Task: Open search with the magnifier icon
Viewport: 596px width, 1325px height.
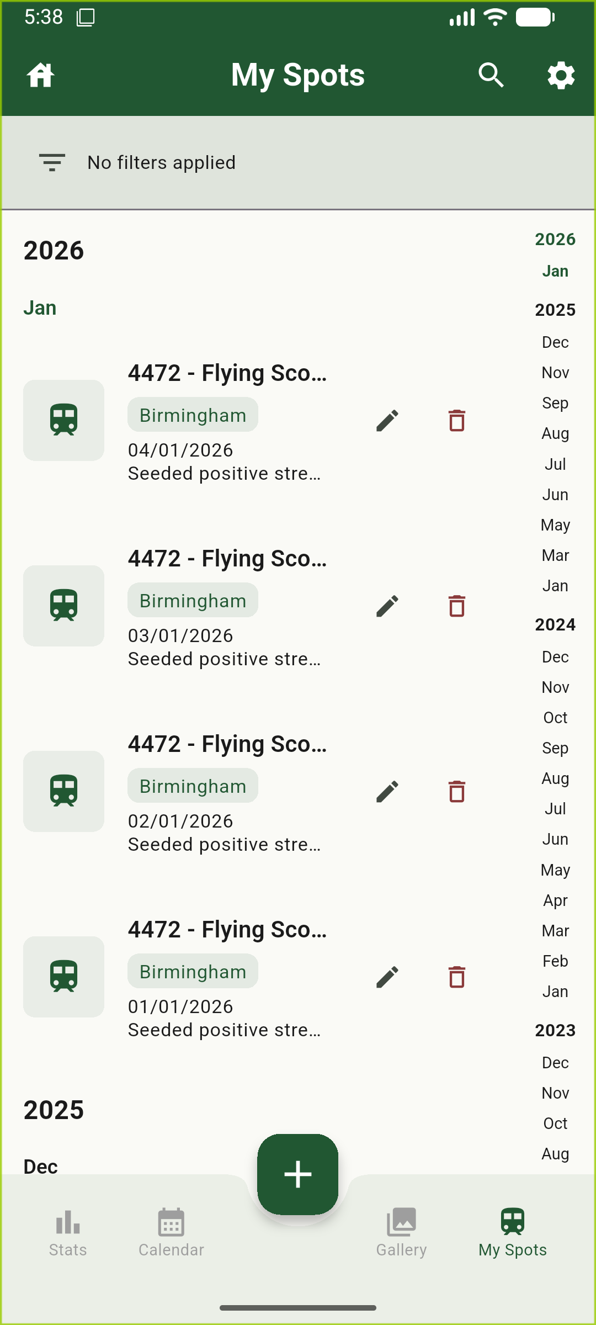Action: [x=491, y=75]
